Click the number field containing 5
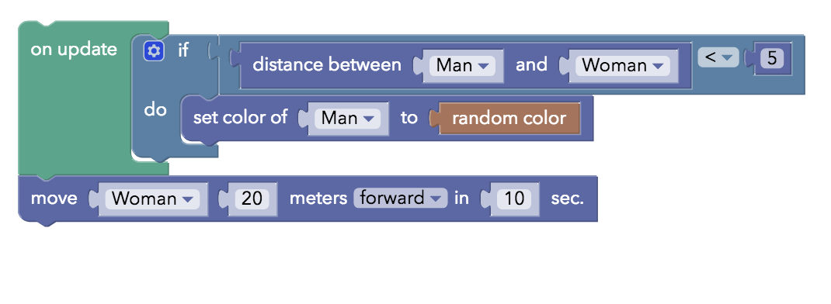The height and width of the screenshot is (304, 831). point(772,58)
